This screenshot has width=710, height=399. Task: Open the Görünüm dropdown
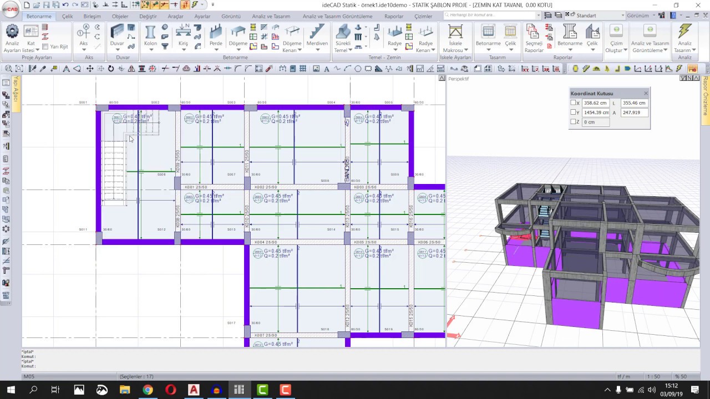pyautogui.click(x=641, y=16)
